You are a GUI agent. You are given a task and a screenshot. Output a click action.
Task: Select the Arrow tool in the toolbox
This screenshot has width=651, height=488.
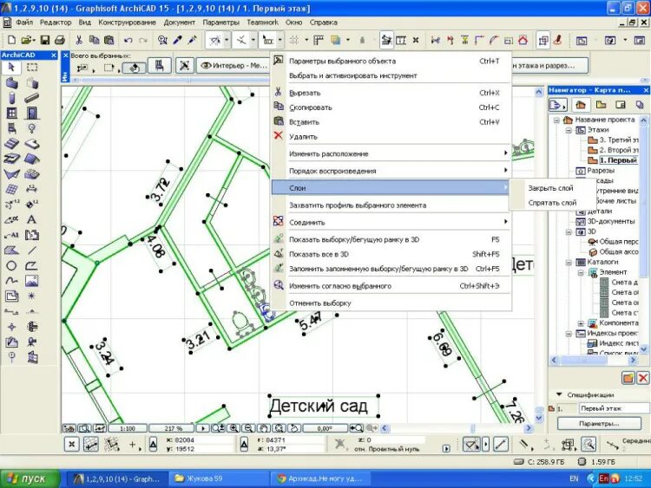pyautogui.click(x=11, y=67)
